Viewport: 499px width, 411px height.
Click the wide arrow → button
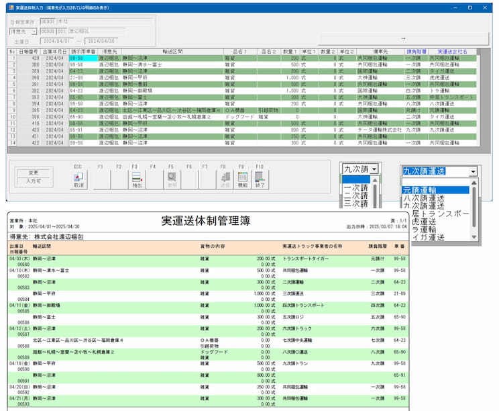(403, 38)
